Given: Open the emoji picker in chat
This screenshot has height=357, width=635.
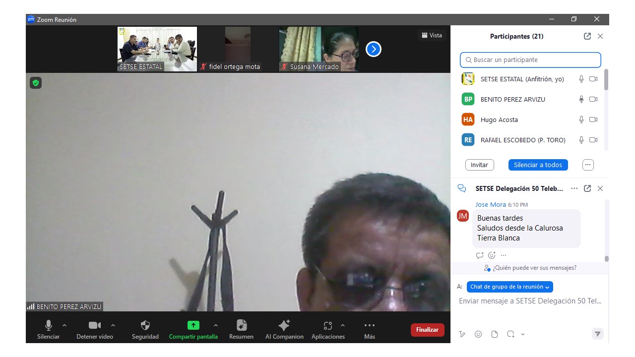Looking at the screenshot, I should (478, 334).
